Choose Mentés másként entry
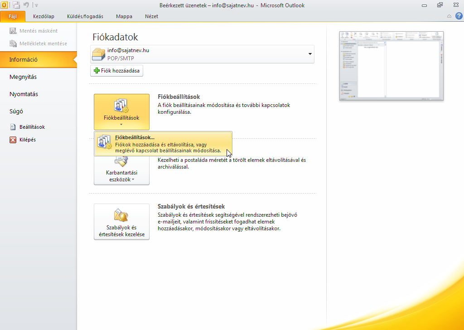Screen dimensions: 464x330 (39, 31)
